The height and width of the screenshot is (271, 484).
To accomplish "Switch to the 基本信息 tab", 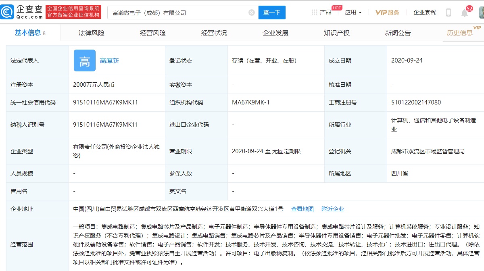I will point(30,33).
